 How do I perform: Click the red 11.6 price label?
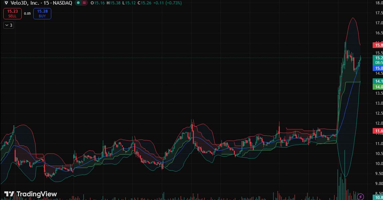click(x=378, y=131)
